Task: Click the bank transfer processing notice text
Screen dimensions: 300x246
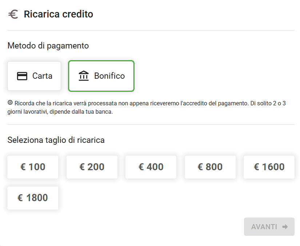Action: 147,108
